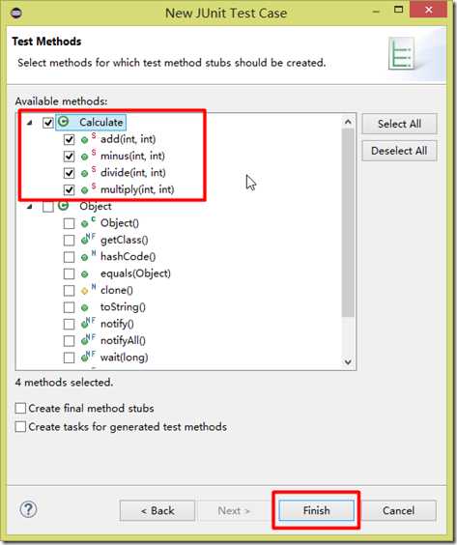
Task: Select the multiply(int, int) method label
Action: click(x=137, y=189)
